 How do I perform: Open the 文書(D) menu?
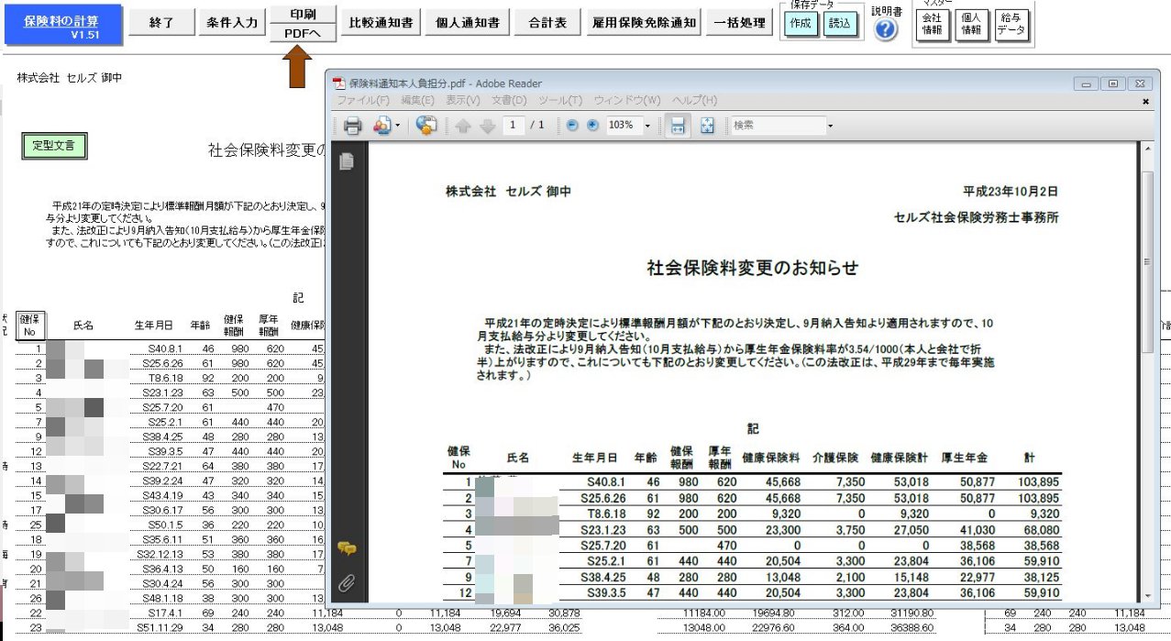click(509, 100)
